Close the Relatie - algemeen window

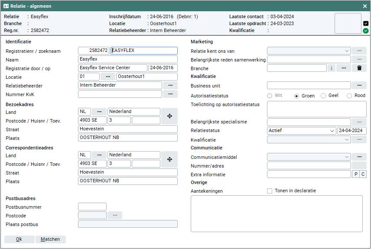coord(365,6)
